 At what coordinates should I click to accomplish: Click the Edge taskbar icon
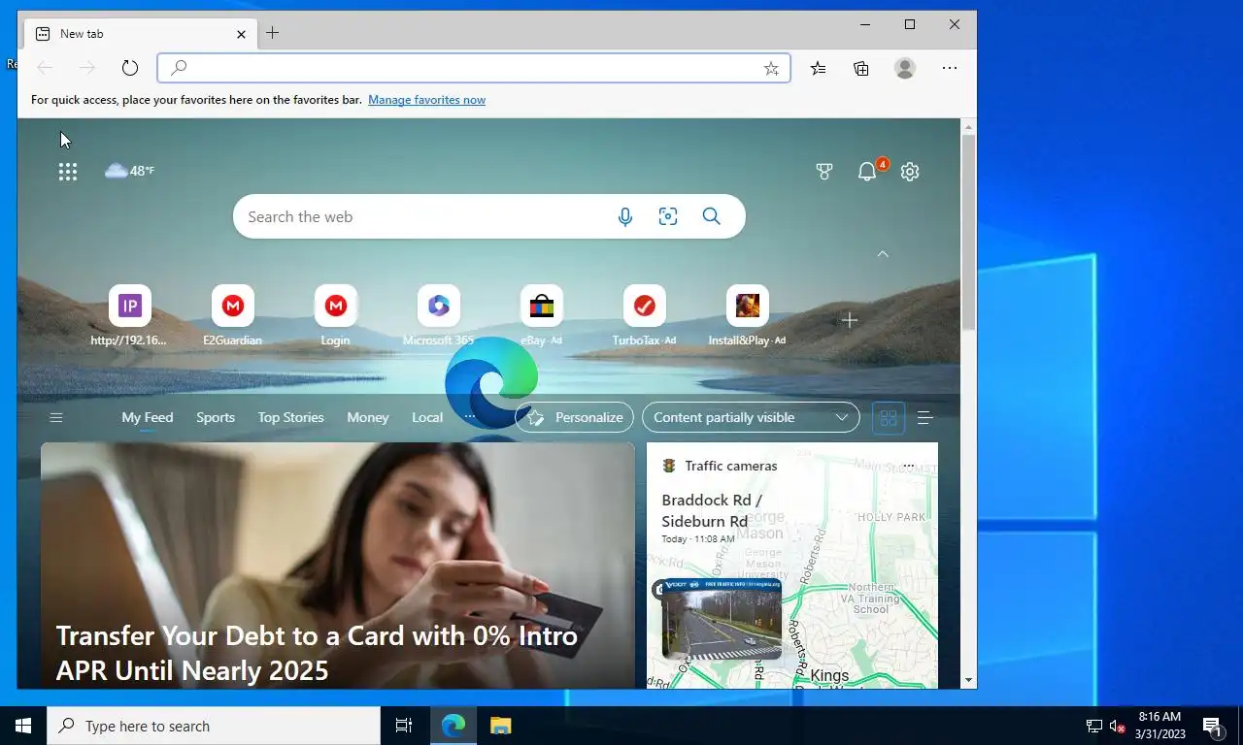tap(454, 726)
